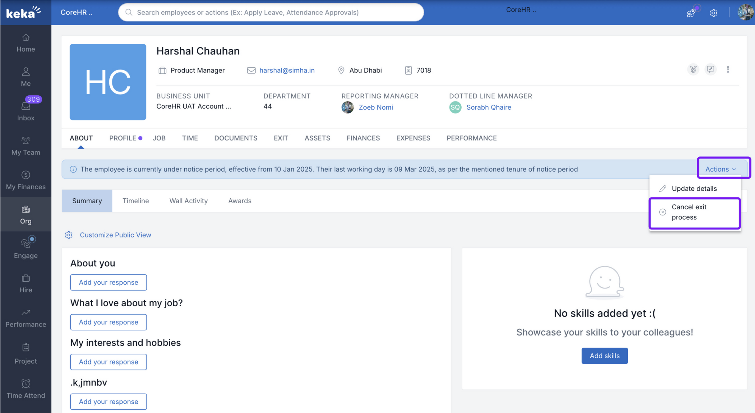Viewport: 755px width, 413px height.
Task: Open the Timeline sub-tab
Action: tap(135, 201)
